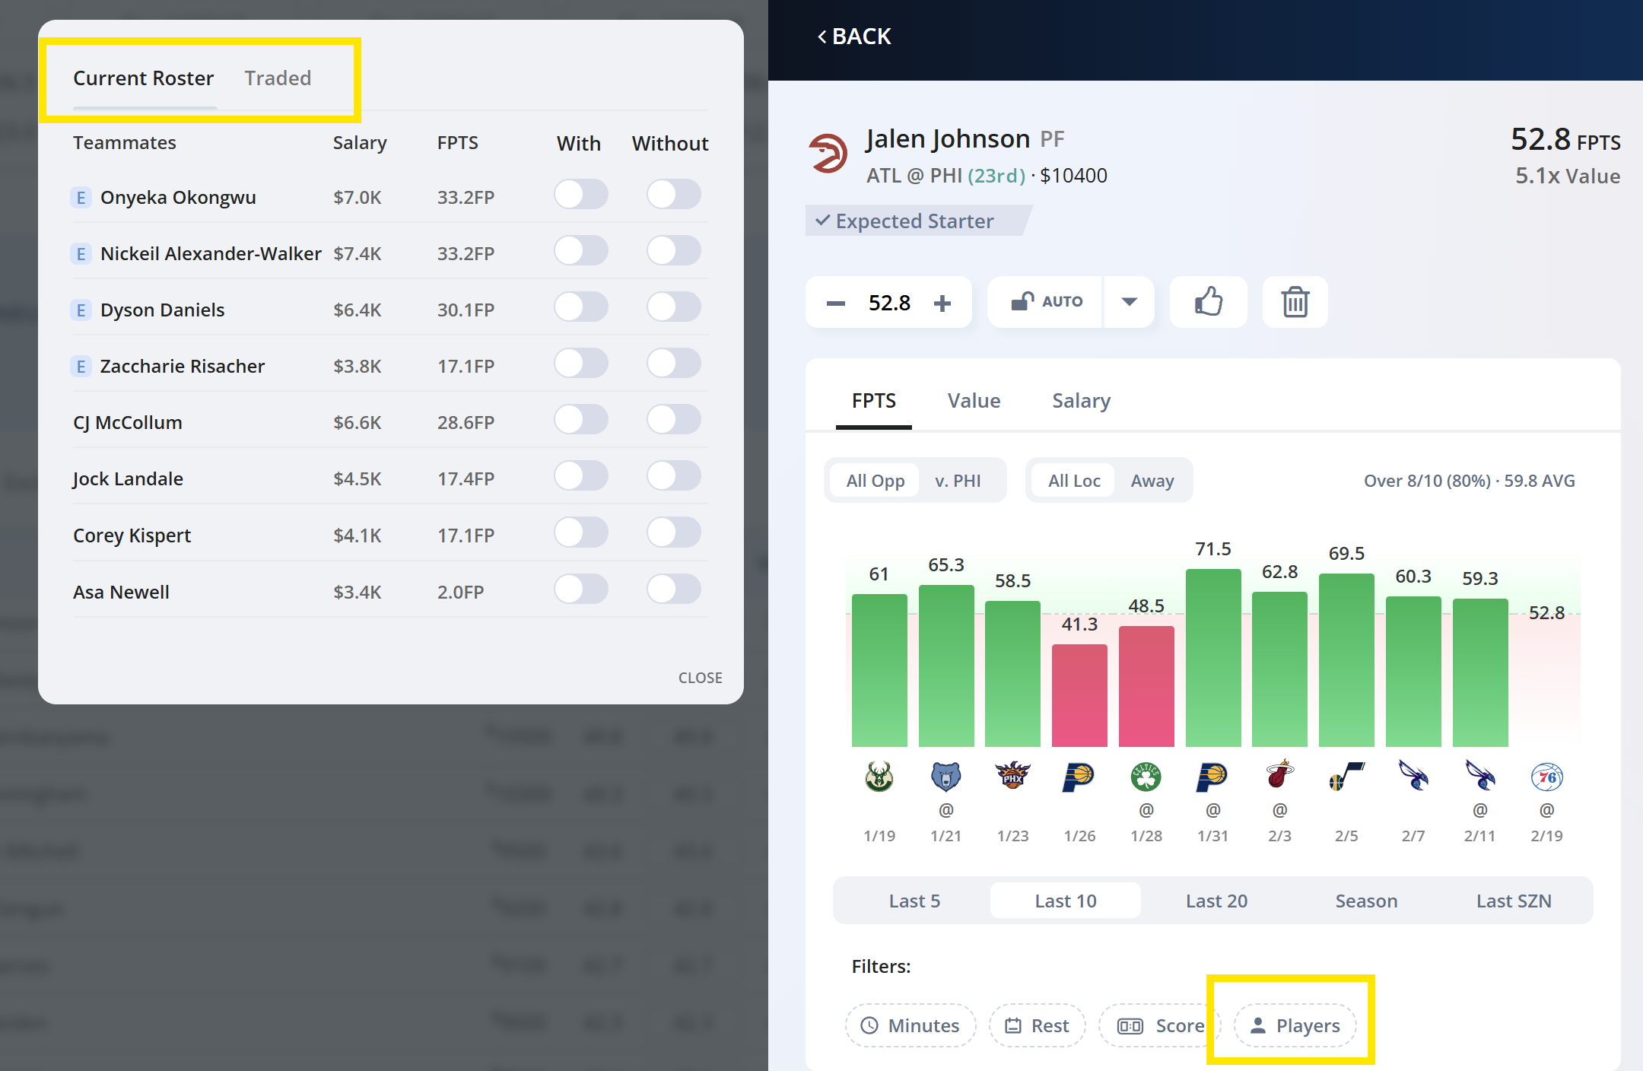Open the Score filter
Screen dimensions: 1643x1071
coord(1159,1025)
